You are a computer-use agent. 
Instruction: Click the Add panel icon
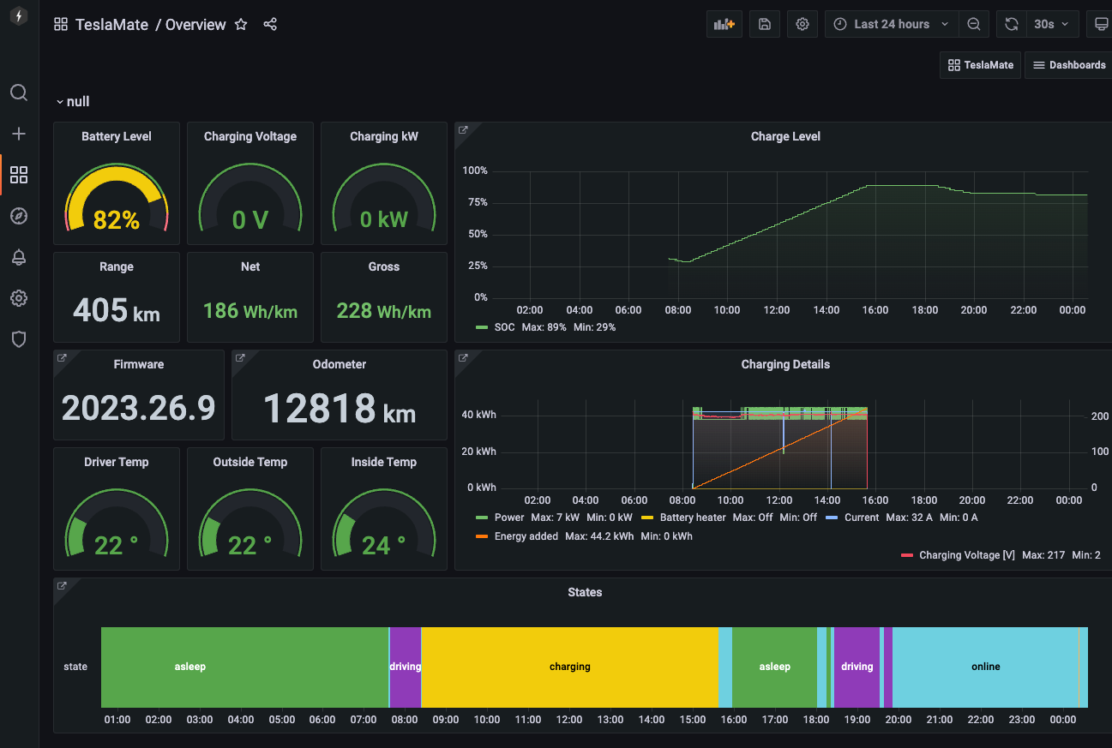(724, 24)
